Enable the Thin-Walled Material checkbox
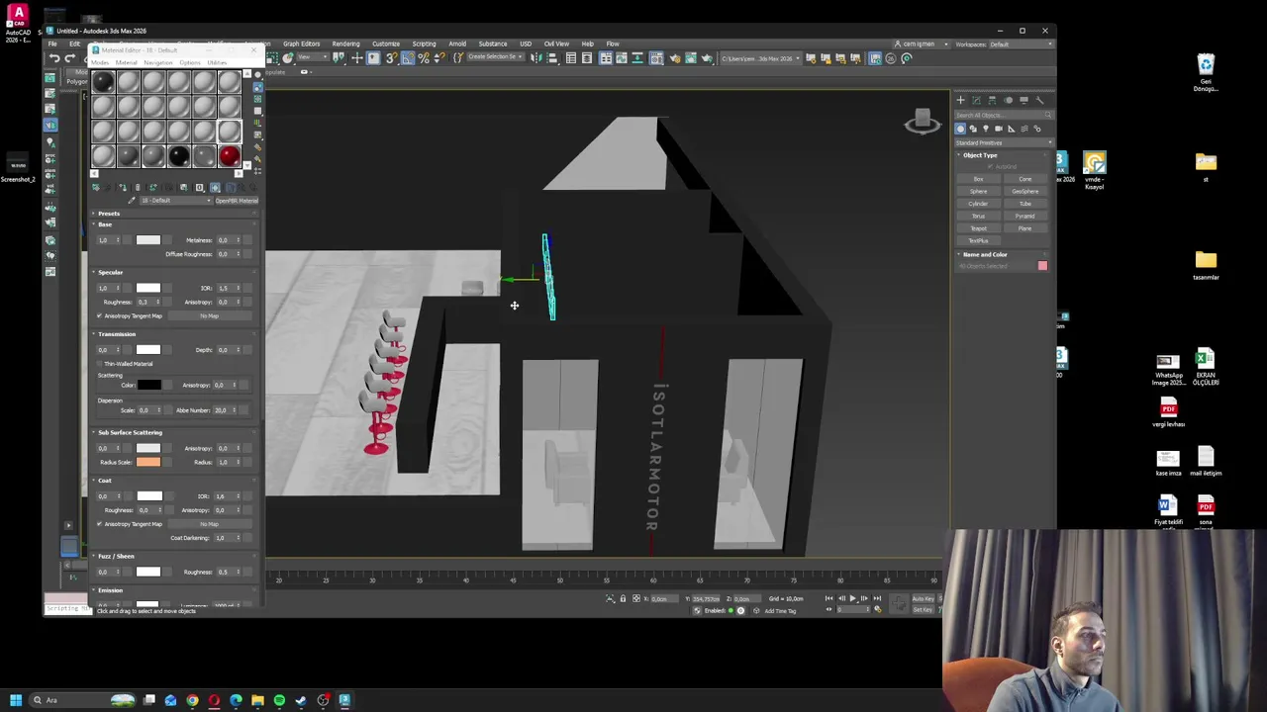Screen dimensions: 1267x712 pos(99,364)
